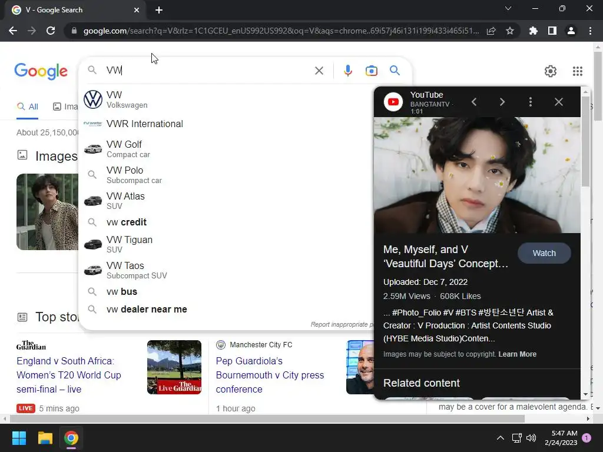Go to Google homepage via logo
The height and width of the screenshot is (452, 603).
click(41, 71)
